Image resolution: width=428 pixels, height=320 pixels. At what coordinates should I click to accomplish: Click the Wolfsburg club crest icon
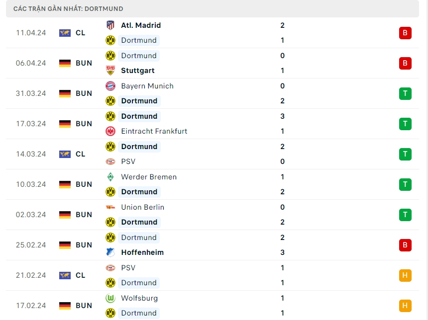pyautogui.click(x=110, y=298)
